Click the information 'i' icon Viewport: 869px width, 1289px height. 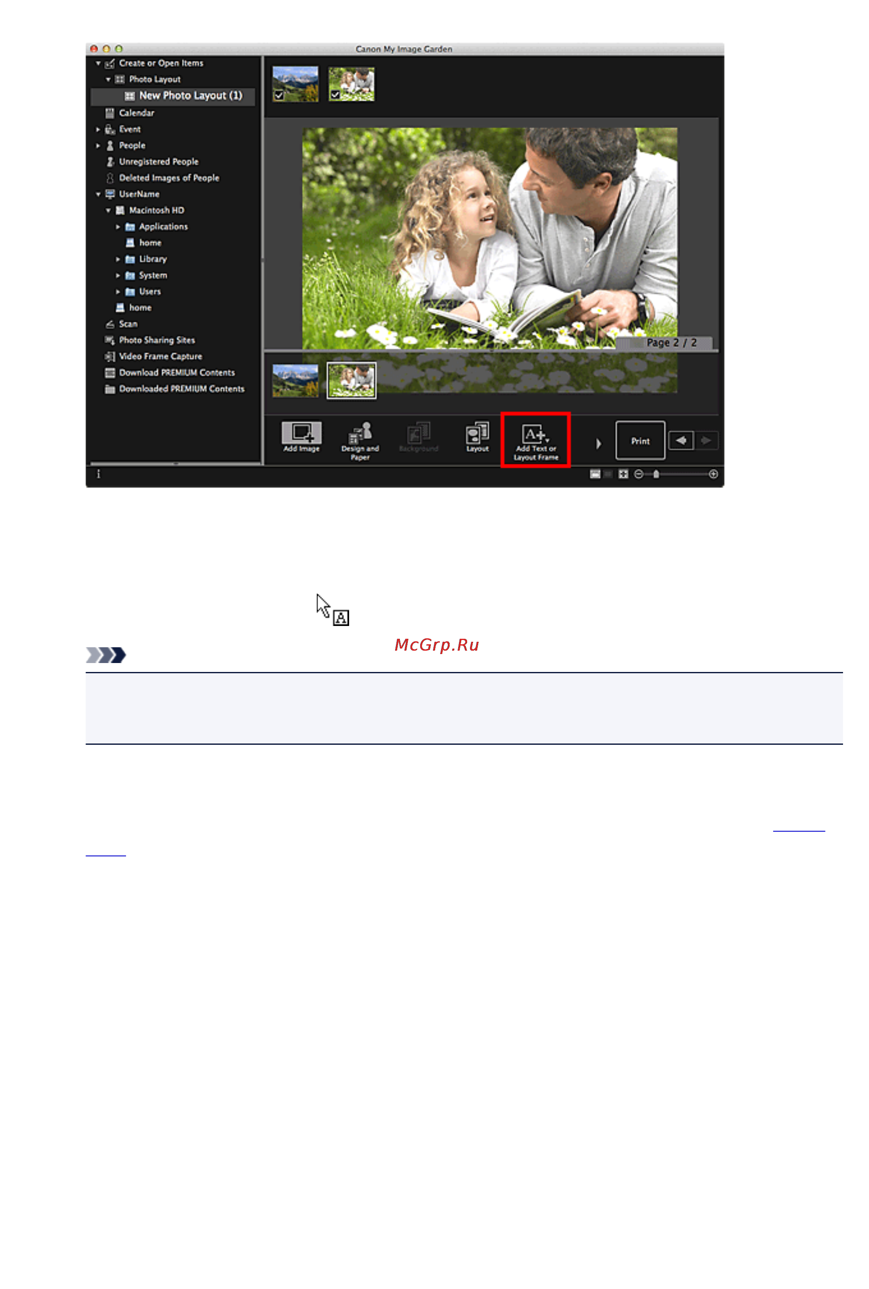(99, 474)
